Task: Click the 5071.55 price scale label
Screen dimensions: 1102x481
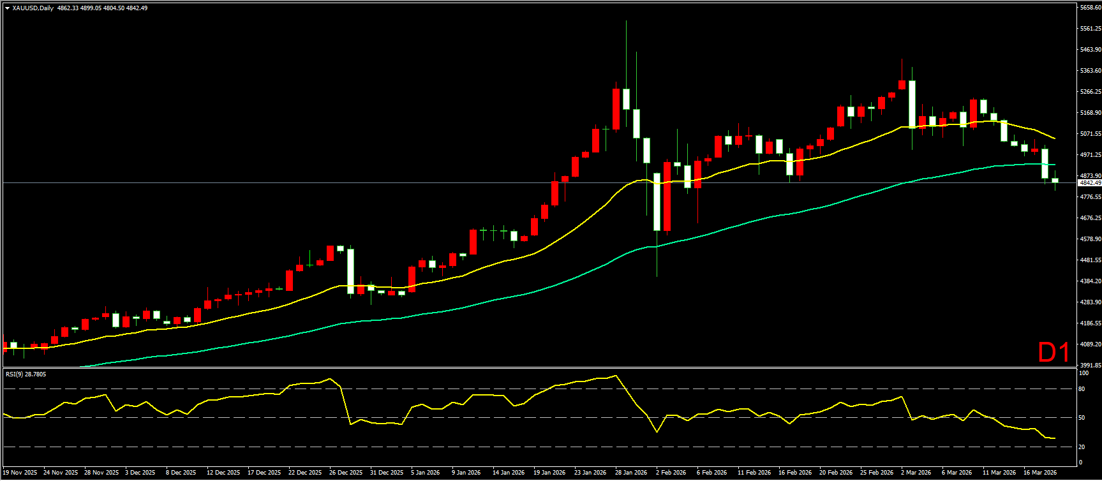Action: pos(1090,134)
